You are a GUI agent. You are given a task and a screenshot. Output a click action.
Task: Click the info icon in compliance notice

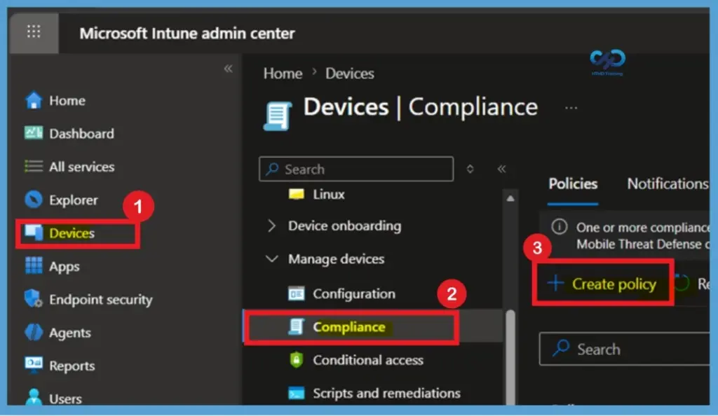coord(559,227)
